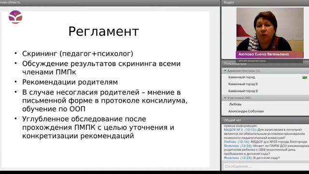Click Любовь (12:16) sender name in chat
The height and width of the screenshot is (174, 309).
(237, 142)
